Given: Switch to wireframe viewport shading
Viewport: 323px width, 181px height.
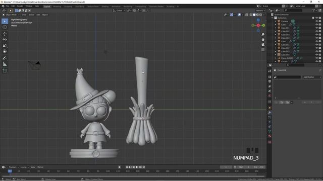Looking at the screenshot, I should click(251, 15).
